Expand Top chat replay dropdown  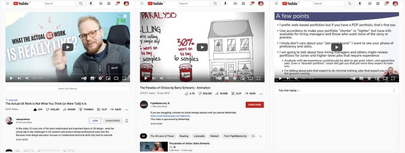coord(289,90)
